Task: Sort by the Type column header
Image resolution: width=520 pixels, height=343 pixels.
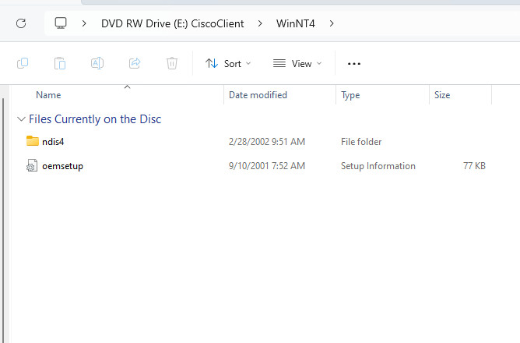Action: [x=350, y=95]
